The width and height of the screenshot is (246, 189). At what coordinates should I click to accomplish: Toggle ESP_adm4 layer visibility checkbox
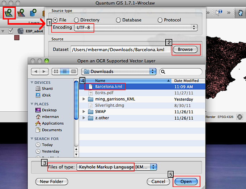point(10,31)
